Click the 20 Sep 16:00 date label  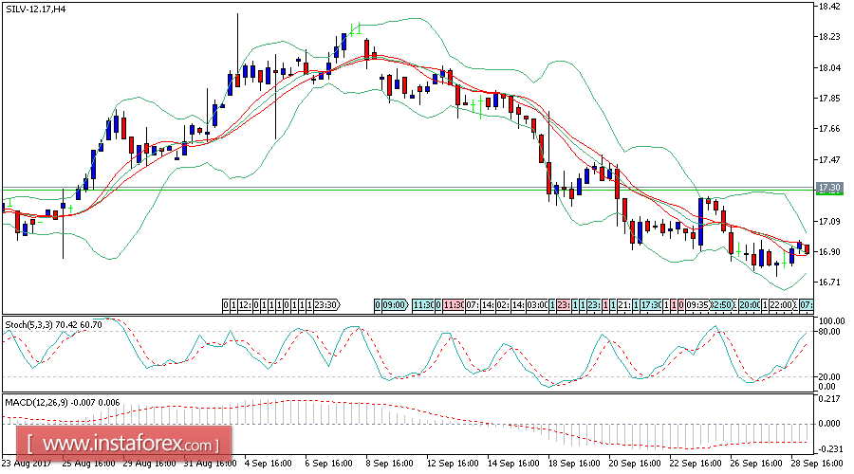[636, 464]
